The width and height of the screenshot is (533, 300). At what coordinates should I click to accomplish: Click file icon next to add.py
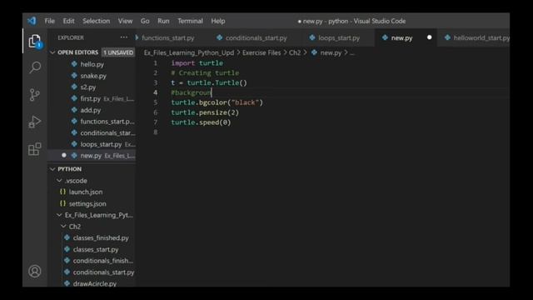click(x=74, y=110)
